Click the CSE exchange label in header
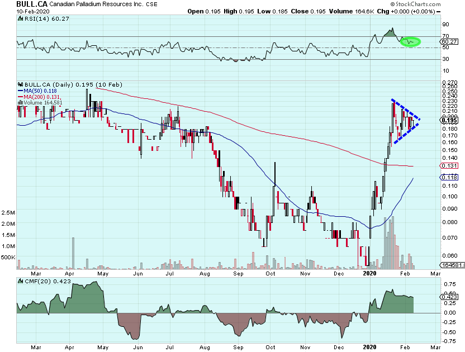The image size is (465, 352). click(151, 4)
